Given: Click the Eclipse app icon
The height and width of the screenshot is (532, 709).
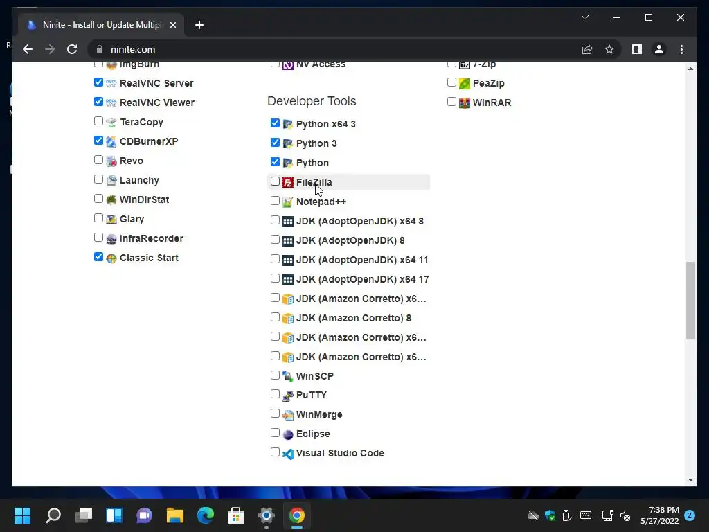Looking at the screenshot, I should (x=287, y=434).
